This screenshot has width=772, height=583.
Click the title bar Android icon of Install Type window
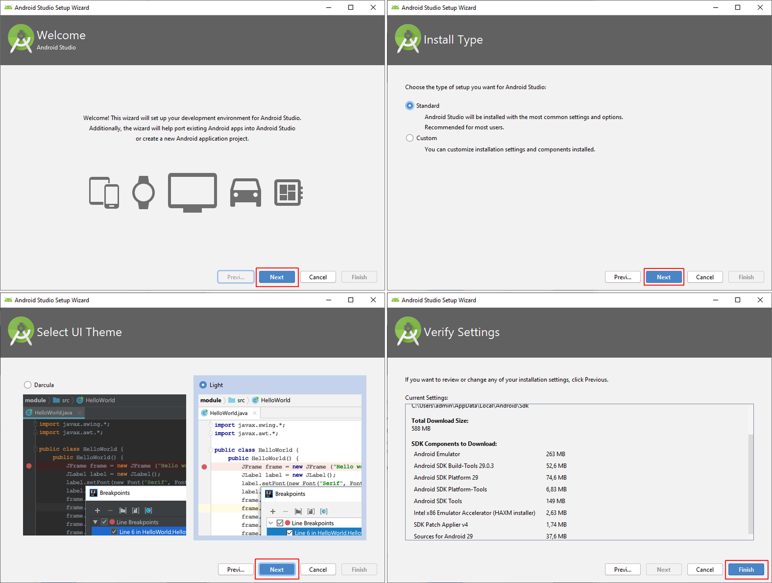pyautogui.click(x=395, y=7)
